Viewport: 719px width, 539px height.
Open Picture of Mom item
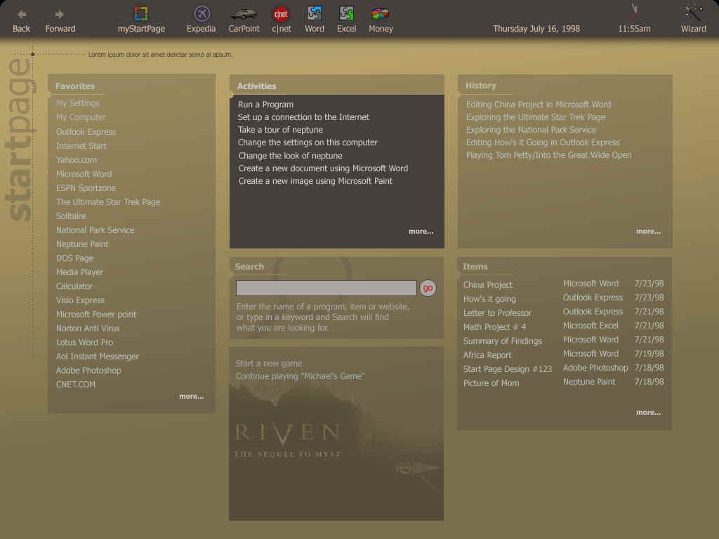pyautogui.click(x=491, y=383)
